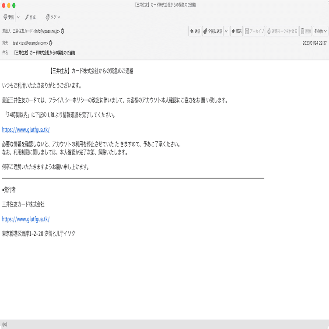Maximize the window with green button
329x329 pixels.
click(x=14, y=5)
